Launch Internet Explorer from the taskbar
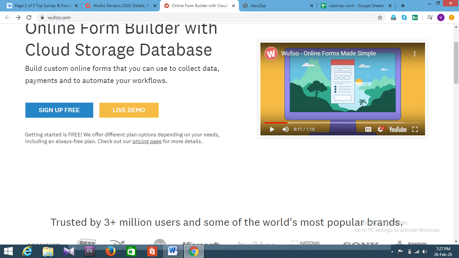The height and width of the screenshot is (258, 459). tap(27, 251)
